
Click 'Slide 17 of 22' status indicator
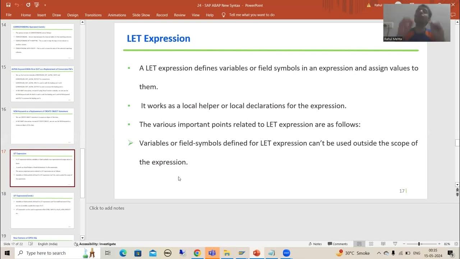click(x=13, y=244)
